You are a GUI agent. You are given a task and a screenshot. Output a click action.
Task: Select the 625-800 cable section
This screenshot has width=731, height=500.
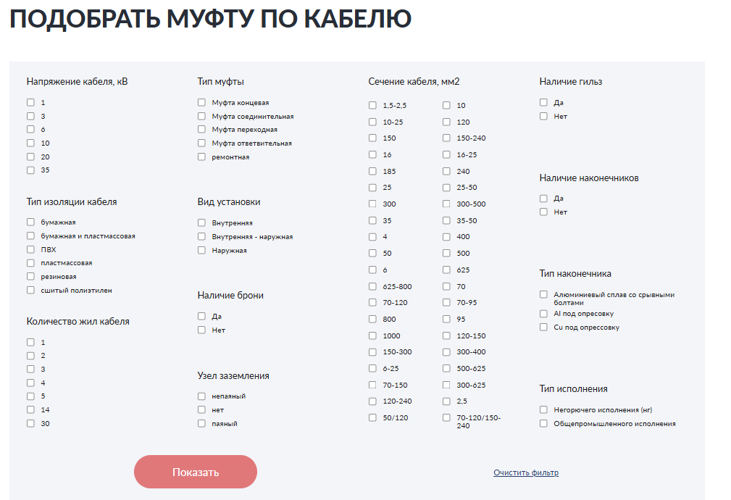[372, 286]
